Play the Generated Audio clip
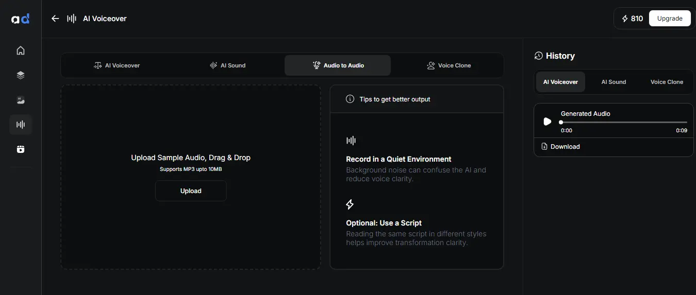Image resolution: width=696 pixels, height=295 pixels. 548,122
